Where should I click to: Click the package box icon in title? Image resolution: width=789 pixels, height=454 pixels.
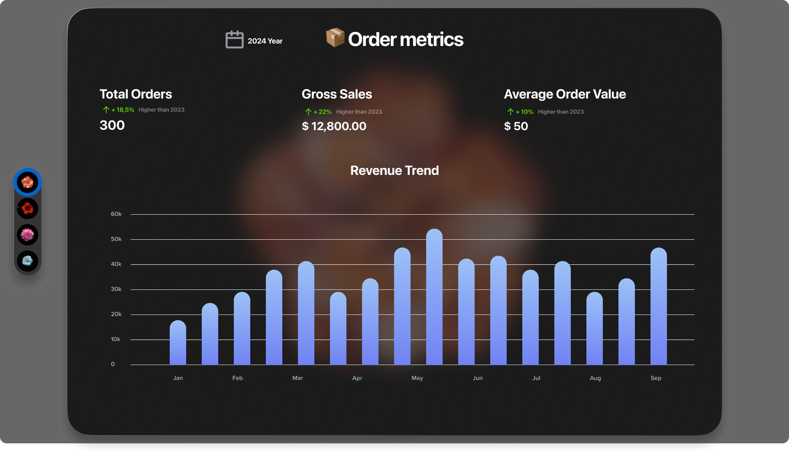point(335,37)
